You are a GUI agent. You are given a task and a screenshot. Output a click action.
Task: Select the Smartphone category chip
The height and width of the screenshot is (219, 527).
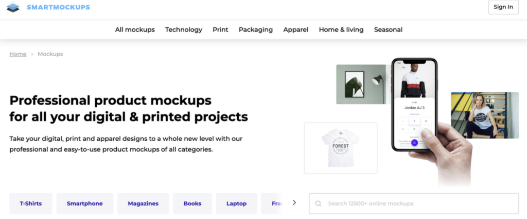(84, 204)
